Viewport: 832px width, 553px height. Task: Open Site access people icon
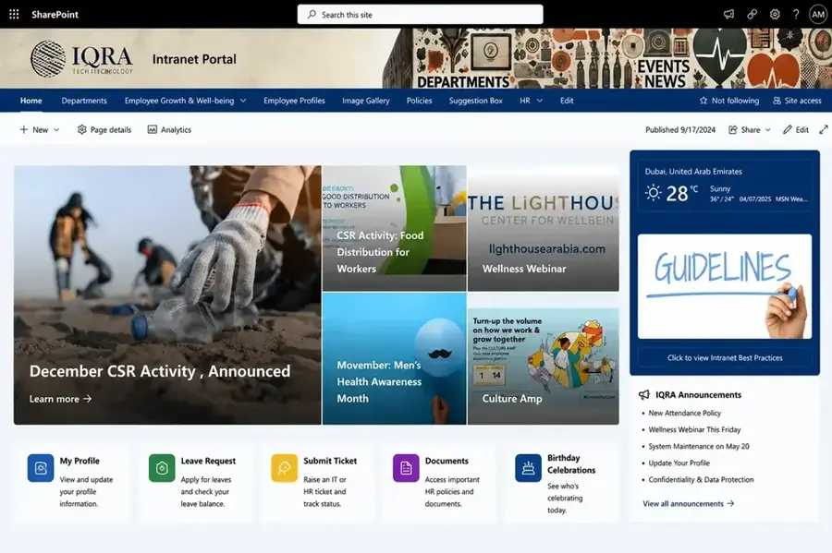[777, 101]
